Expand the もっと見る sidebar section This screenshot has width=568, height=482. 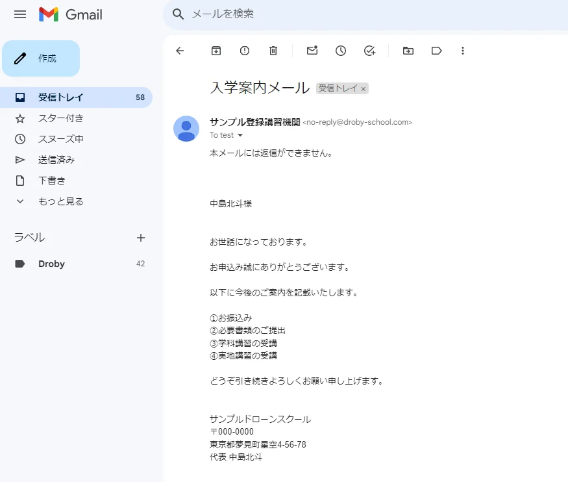pyautogui.click(x=60, y=201)
